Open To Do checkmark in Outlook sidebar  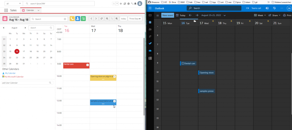tap(150, 44)
